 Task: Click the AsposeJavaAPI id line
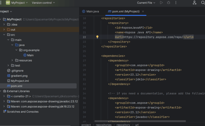click(134, 28)
